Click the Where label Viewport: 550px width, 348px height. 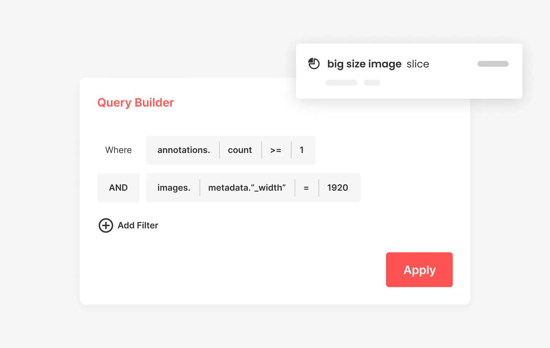point(119,150)
